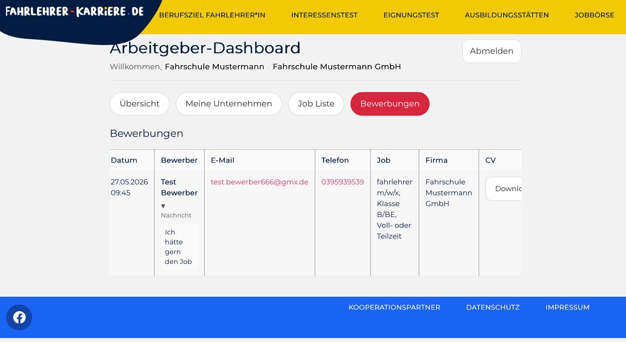
Task: Select the Job Liste tab
Action: [316, 104]
